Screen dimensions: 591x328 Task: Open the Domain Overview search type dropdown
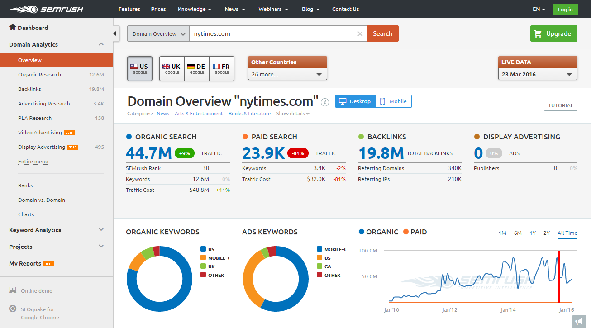pos(158,34)
